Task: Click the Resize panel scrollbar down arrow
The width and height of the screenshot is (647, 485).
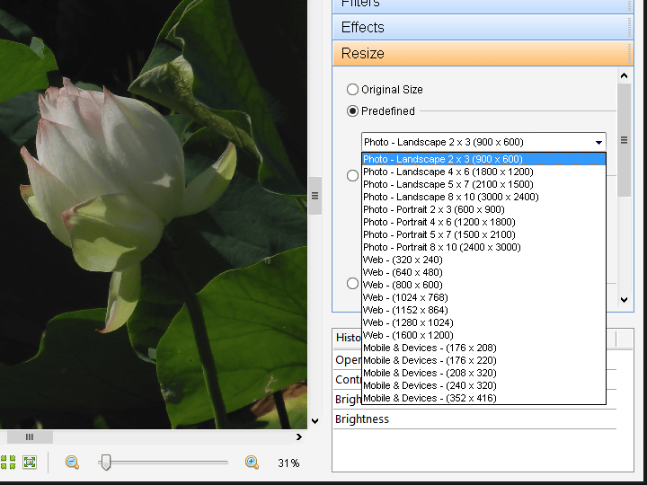Action: click(625, 299)
